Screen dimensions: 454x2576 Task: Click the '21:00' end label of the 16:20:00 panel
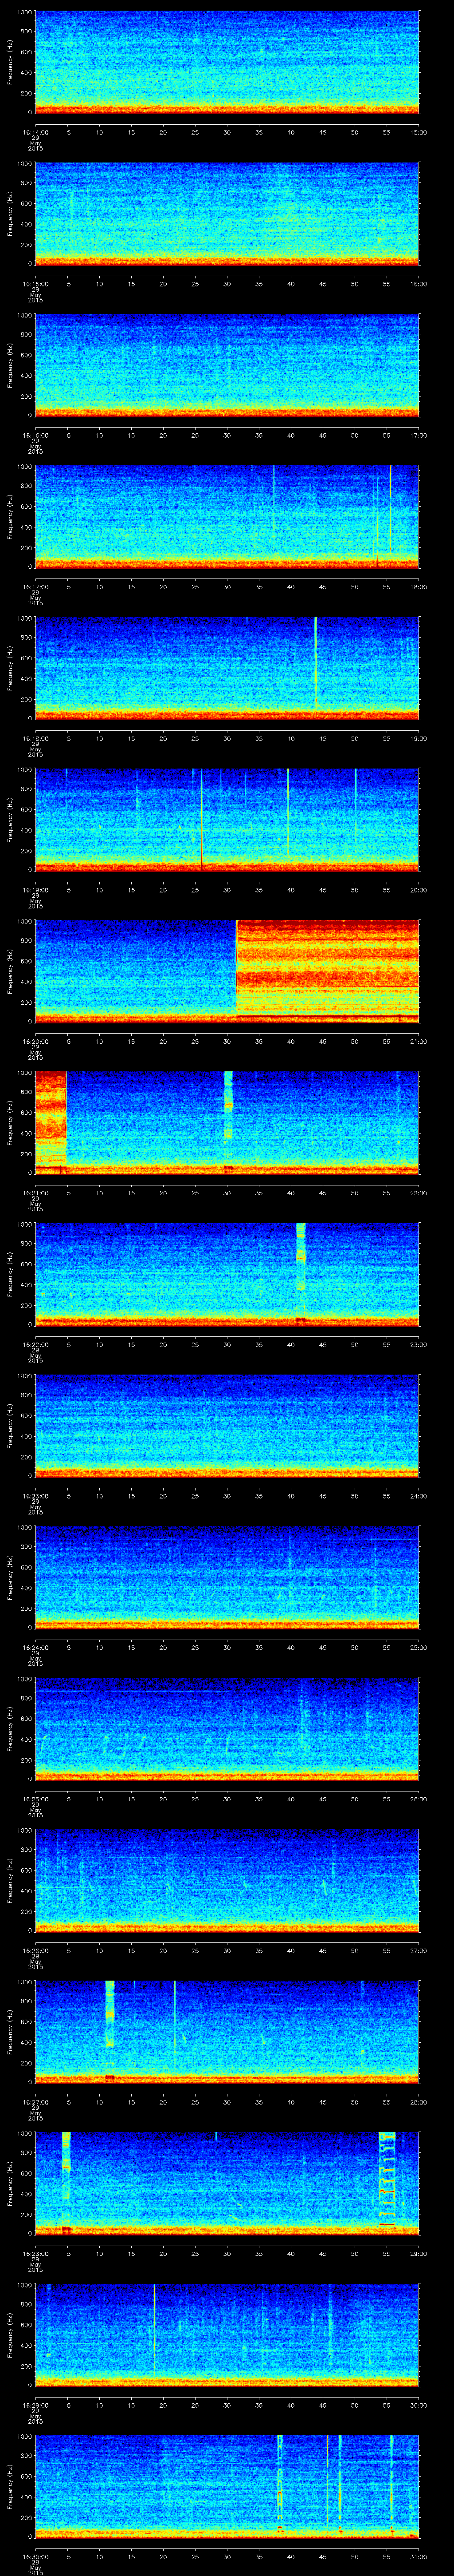coord(418,1041)
